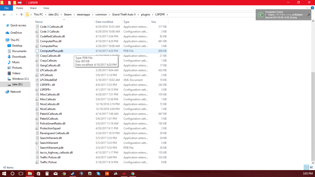Click 'Grand Theft Auto V' breadcrumb

point(124,14)
